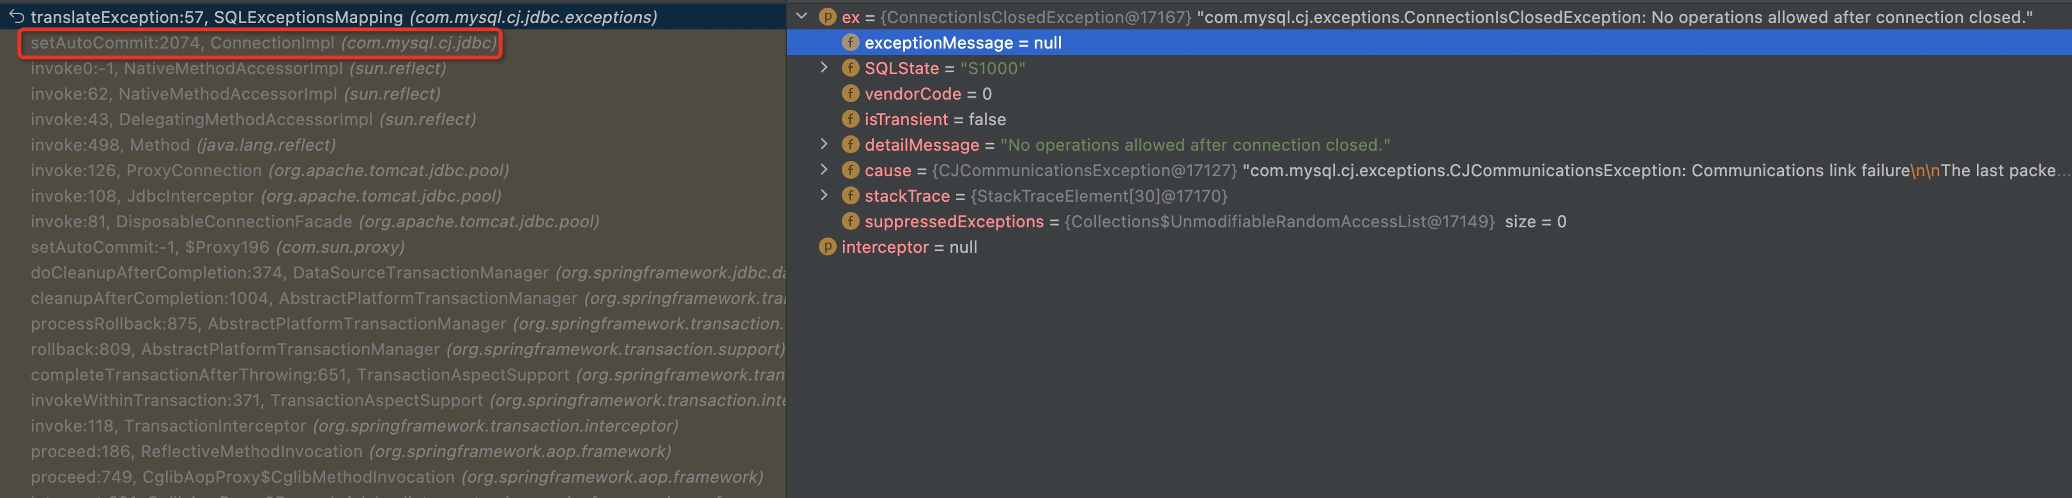Select the interceptor = null variable row
This screenshot has height=498, width=2072.
pos(909,247)
